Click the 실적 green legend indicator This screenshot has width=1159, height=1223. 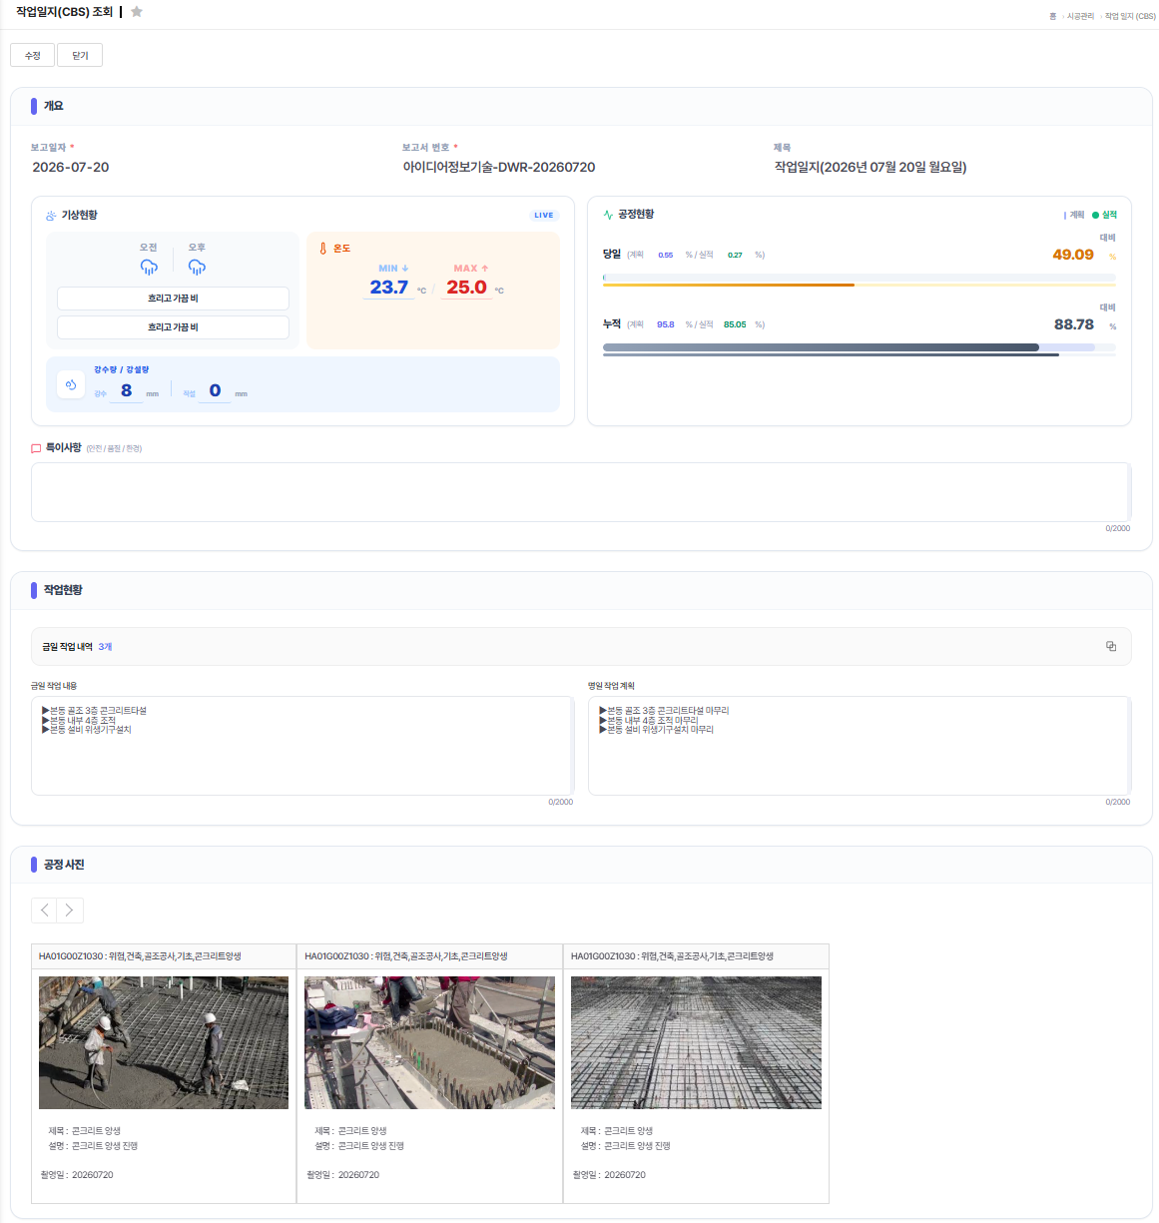[x=1104, y=215]
